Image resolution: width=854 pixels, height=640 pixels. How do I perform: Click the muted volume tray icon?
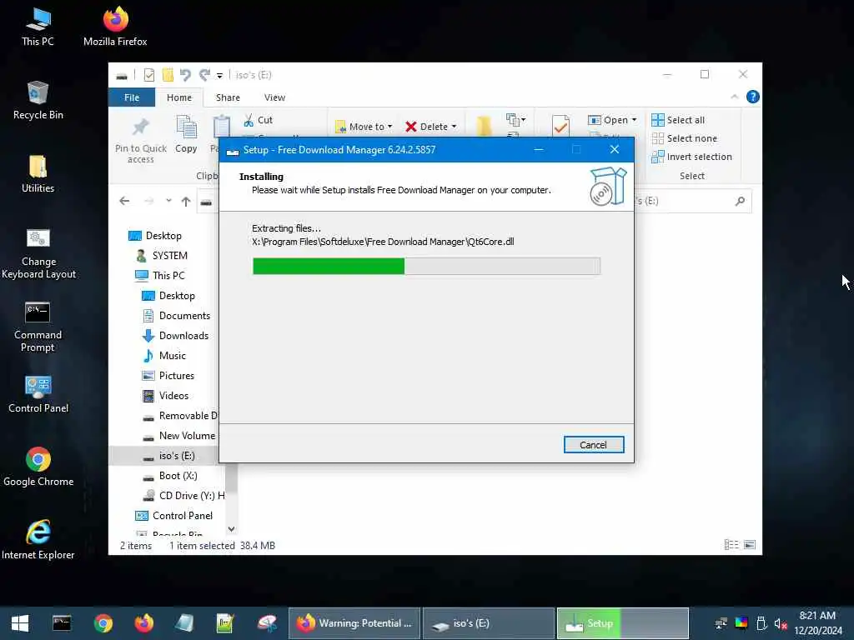pos(781,623)
